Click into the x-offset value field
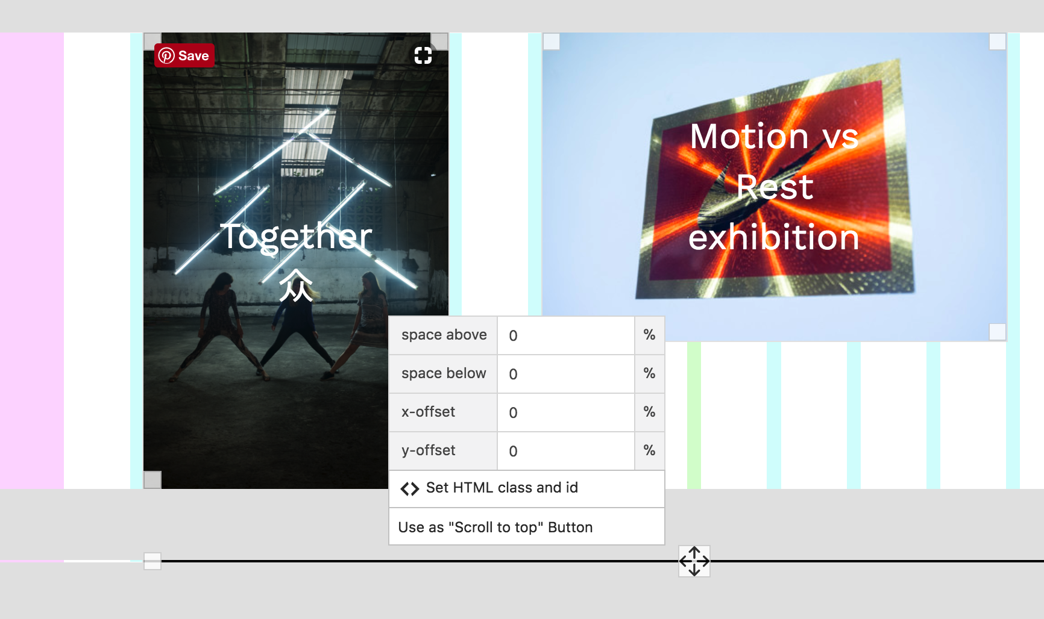The width and height of the screenshot is (1044, 619). [x=565, y=412]
